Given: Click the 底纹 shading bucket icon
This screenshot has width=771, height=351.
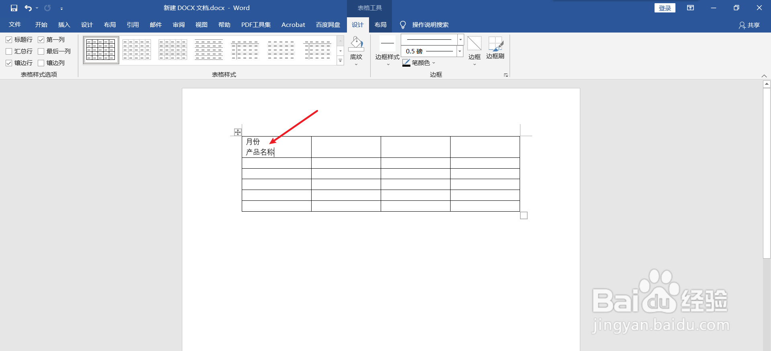Looking at the screenshot, I should click(356, 44).
